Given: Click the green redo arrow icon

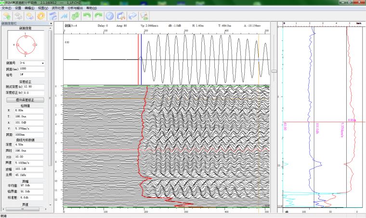Looking at the screenshot, I should point(99,16).
